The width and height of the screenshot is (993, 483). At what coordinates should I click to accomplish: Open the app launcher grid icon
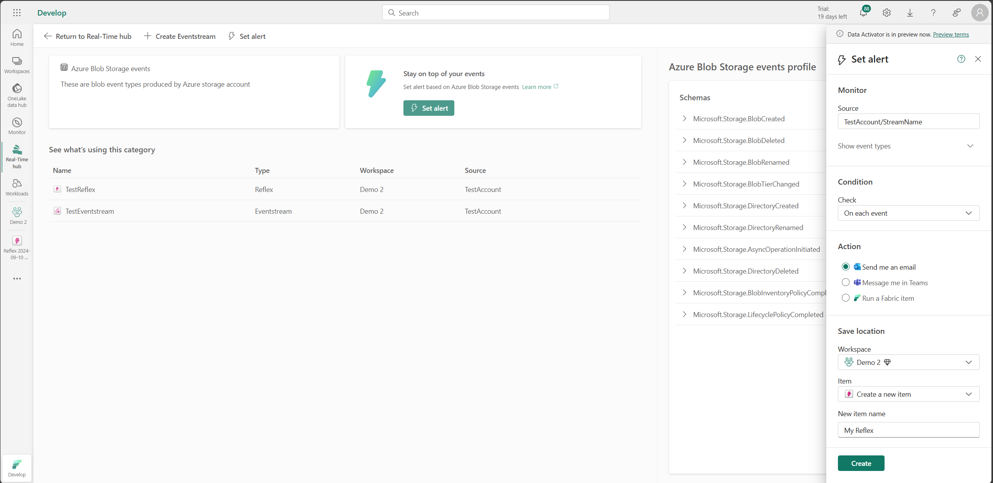17,13
